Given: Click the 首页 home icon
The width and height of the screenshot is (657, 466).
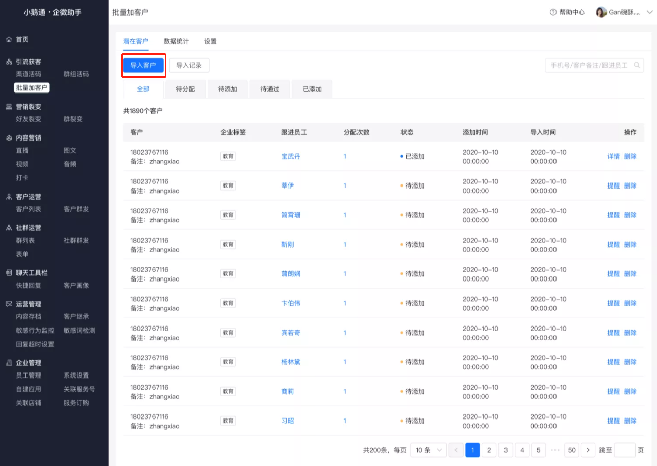Looking at the screenshot, I should coord(9,39).
